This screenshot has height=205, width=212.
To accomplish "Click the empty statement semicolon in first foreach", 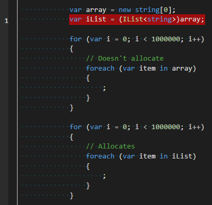I will tap(104, 88).
